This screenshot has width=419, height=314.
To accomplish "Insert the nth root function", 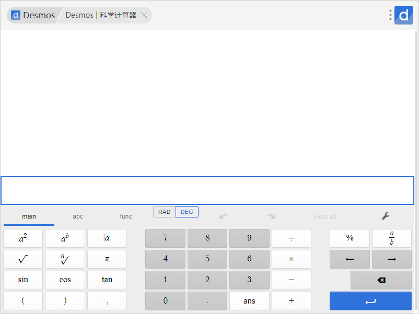I will click(65, 259).
